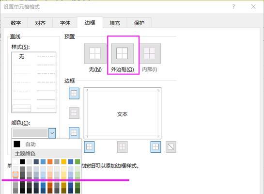Open the 数字 tab
Screen dimensions: 264x194
(x=16, y=23)
